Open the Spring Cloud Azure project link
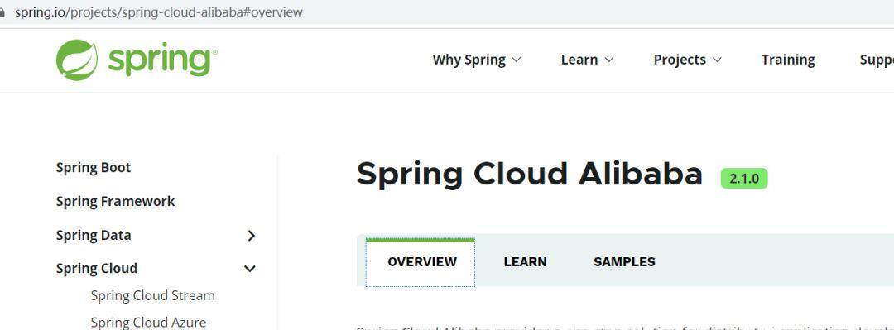Viewport: 894px width, 330px height. click(148, 322)
